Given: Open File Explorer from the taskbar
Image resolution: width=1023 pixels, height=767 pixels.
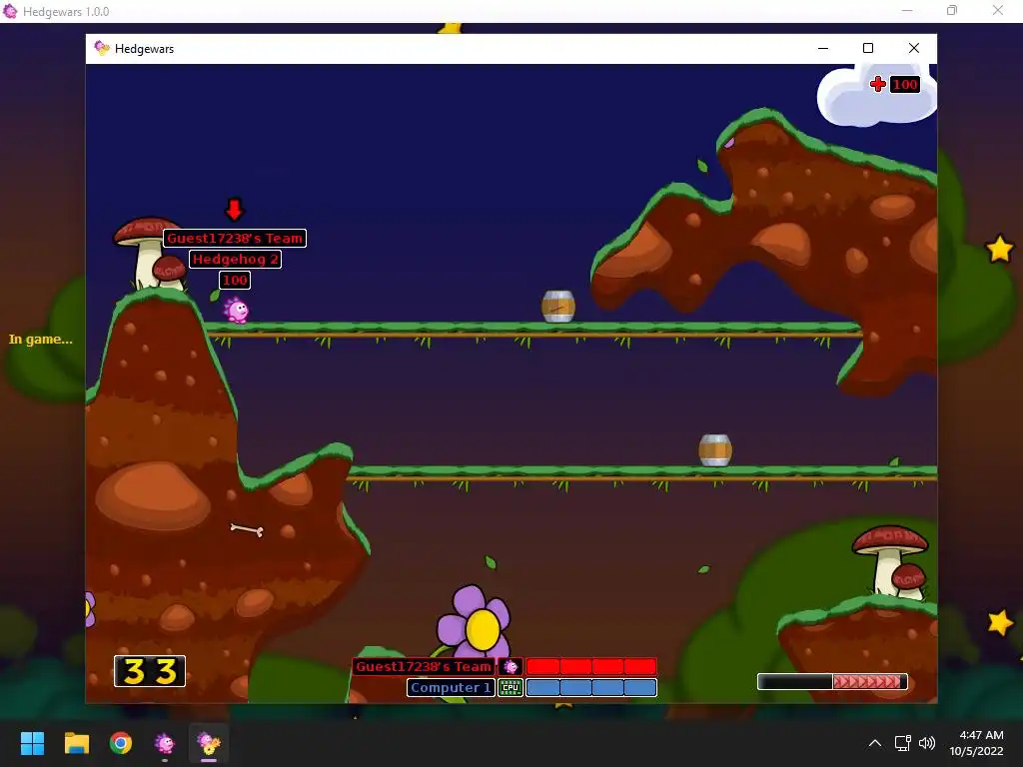Looking at the screenshot, I should click(76, 743).
